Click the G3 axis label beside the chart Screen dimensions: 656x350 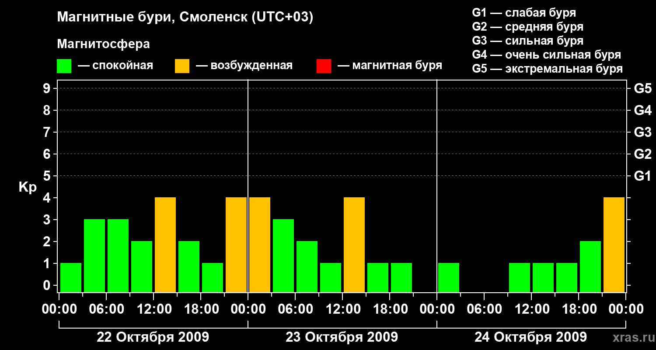(643, 132)
